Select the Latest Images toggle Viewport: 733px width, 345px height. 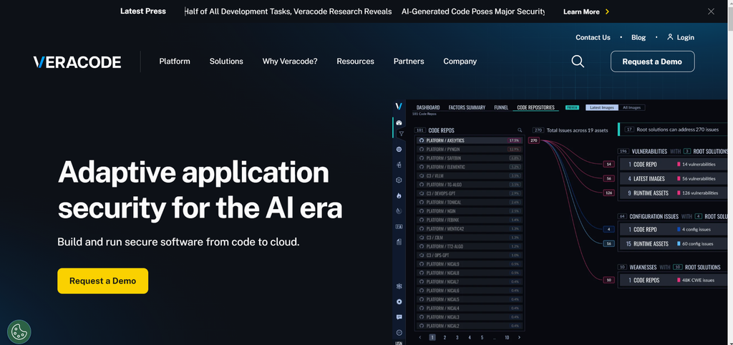(601, 107)
